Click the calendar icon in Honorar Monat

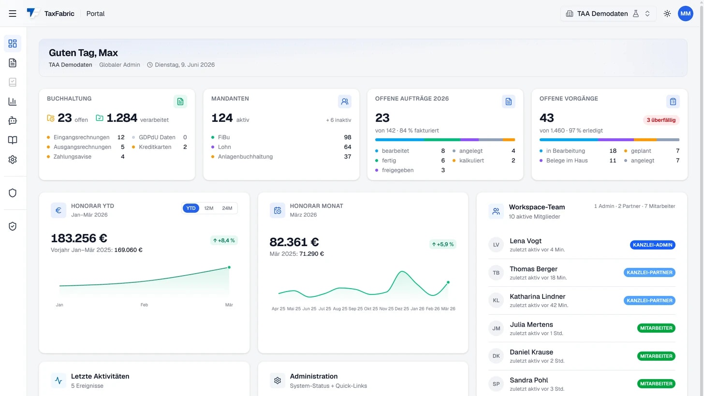(278, 210)
